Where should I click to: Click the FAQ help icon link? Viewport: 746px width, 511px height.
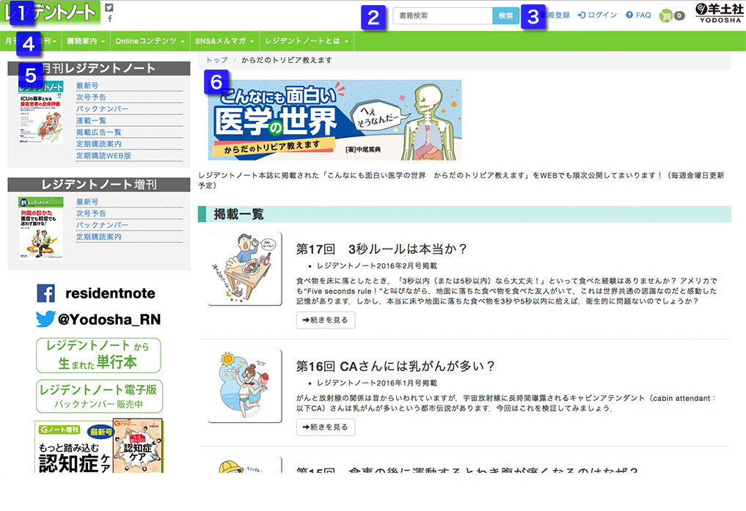point(638,15)
